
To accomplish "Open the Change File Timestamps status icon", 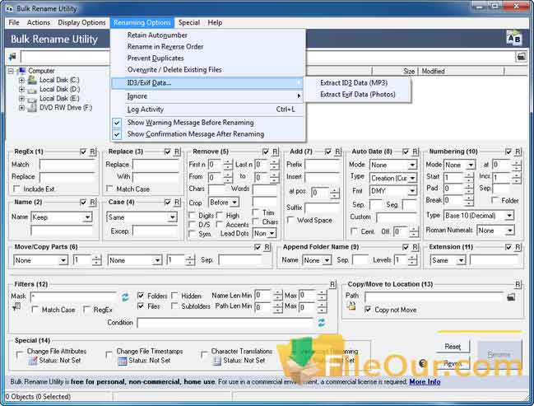I will point(123,361).
